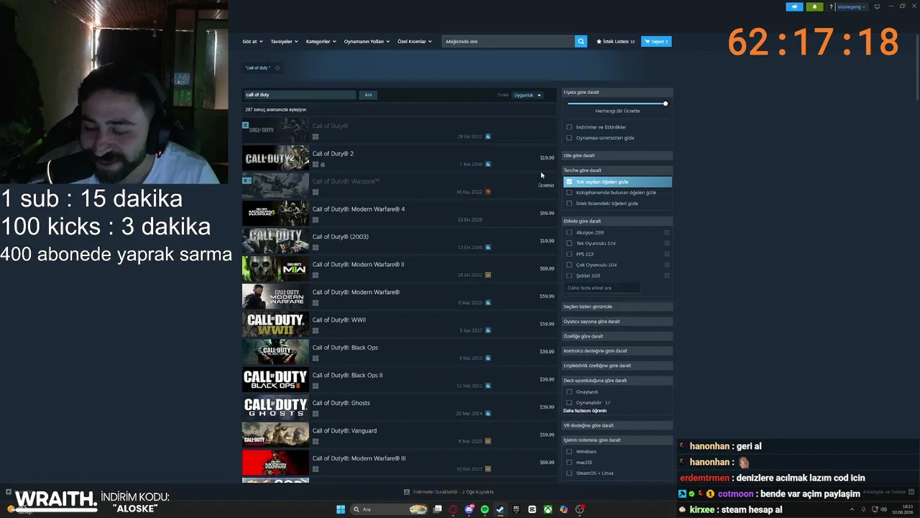The width and height of the screenshot is (920, 518).
Task: Open the Windows Start menu
Action: click(x=341, y=509)
